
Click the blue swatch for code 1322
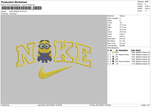[x=113, y=59]
